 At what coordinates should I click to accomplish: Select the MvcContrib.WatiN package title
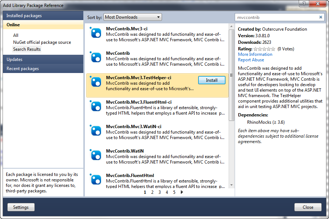[x=125, y=151]
